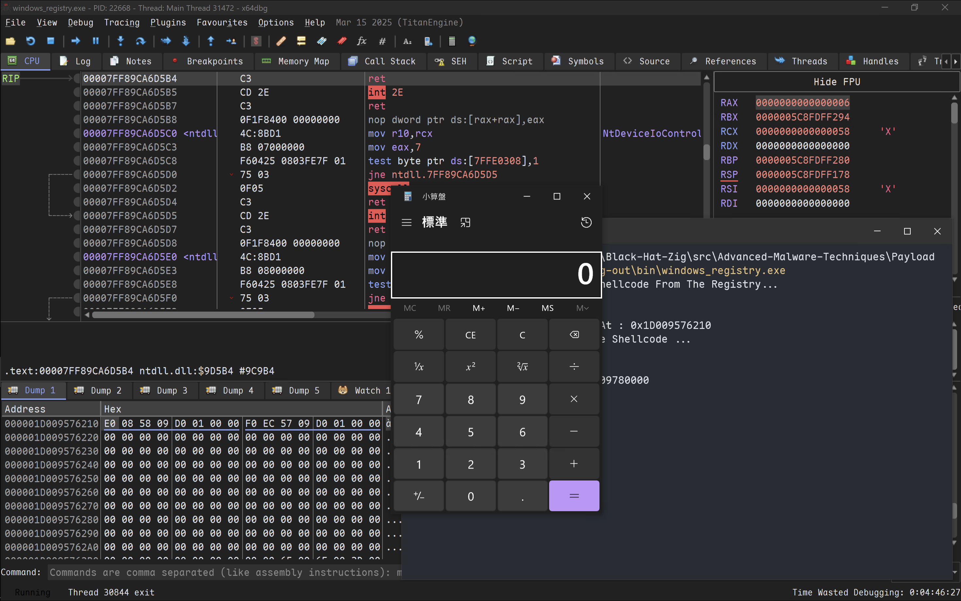Viewport: 961px width, 601px height.
Task: Run to user code icon
Action: [x=231, y=41]
